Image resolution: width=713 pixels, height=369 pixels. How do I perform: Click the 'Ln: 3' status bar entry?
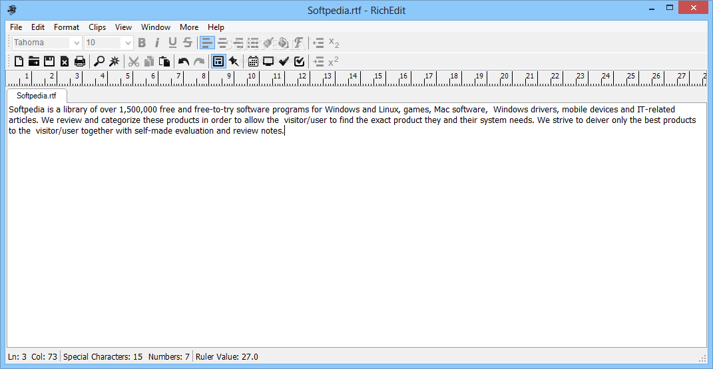pos(17,357)
